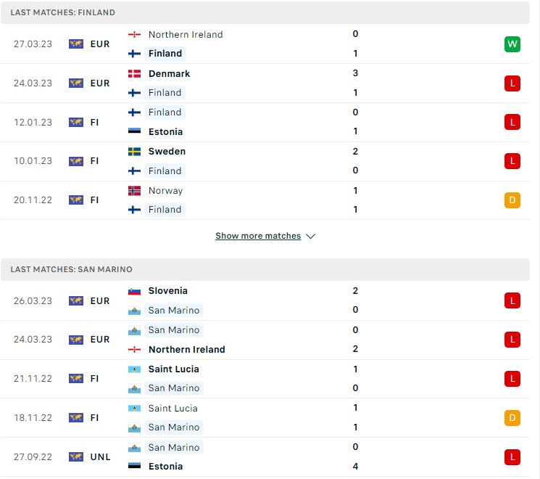Viewport: 540px width, 479px height.
Task: Click the Denmark flag icon
Action: coord(134,74)
